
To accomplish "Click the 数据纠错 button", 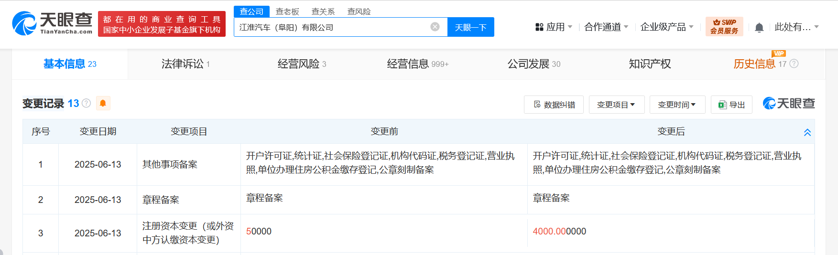I will coord(554,105).
